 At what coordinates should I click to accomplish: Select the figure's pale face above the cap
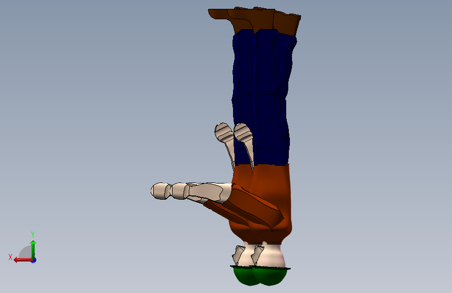270,255
